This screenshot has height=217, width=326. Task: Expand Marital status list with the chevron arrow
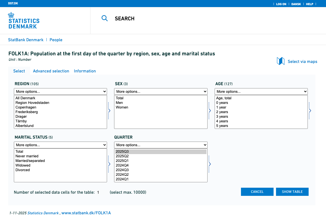tap(109, 164)
